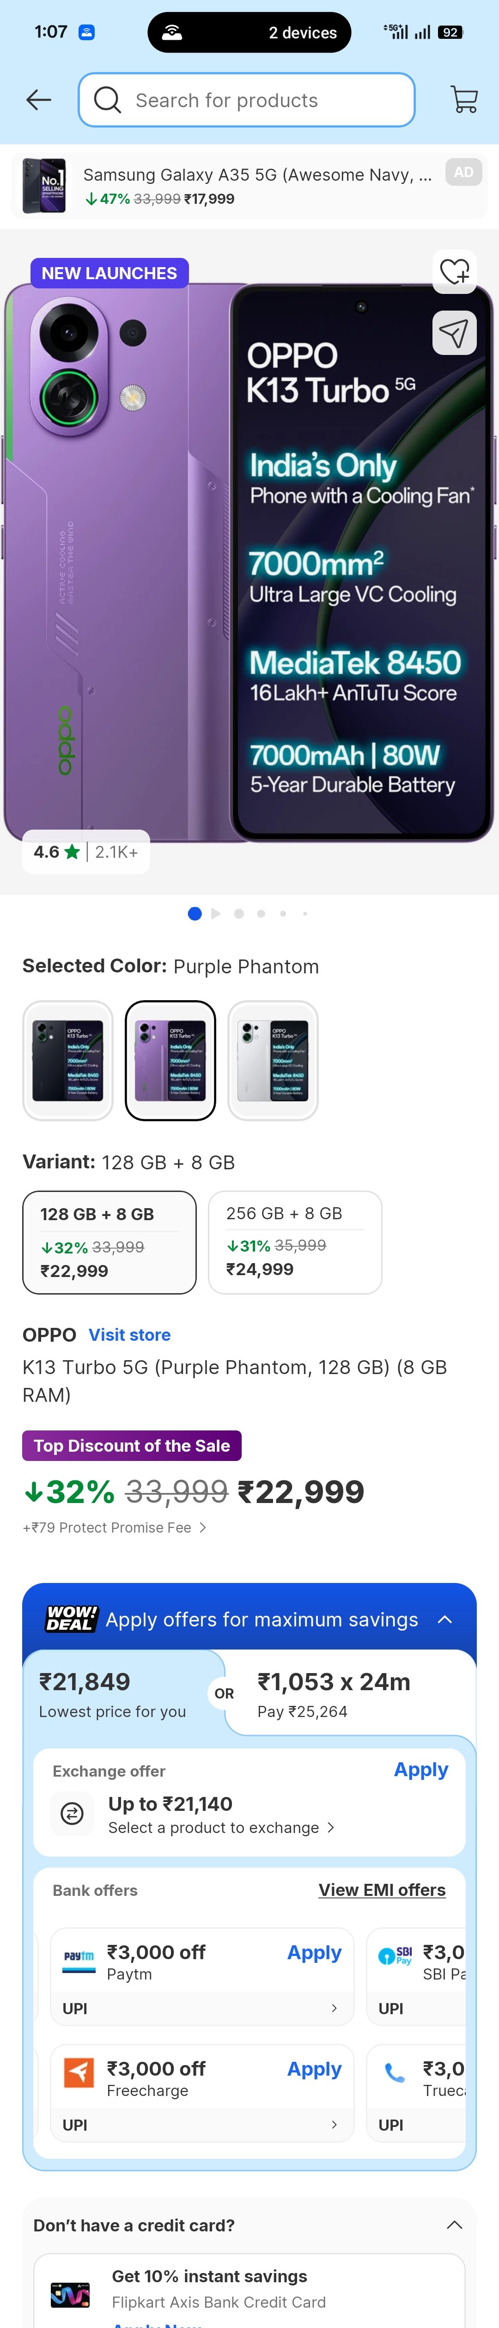Tap the share arrow icon
The image size is (499, 2328).
click(x=454, y=334)
